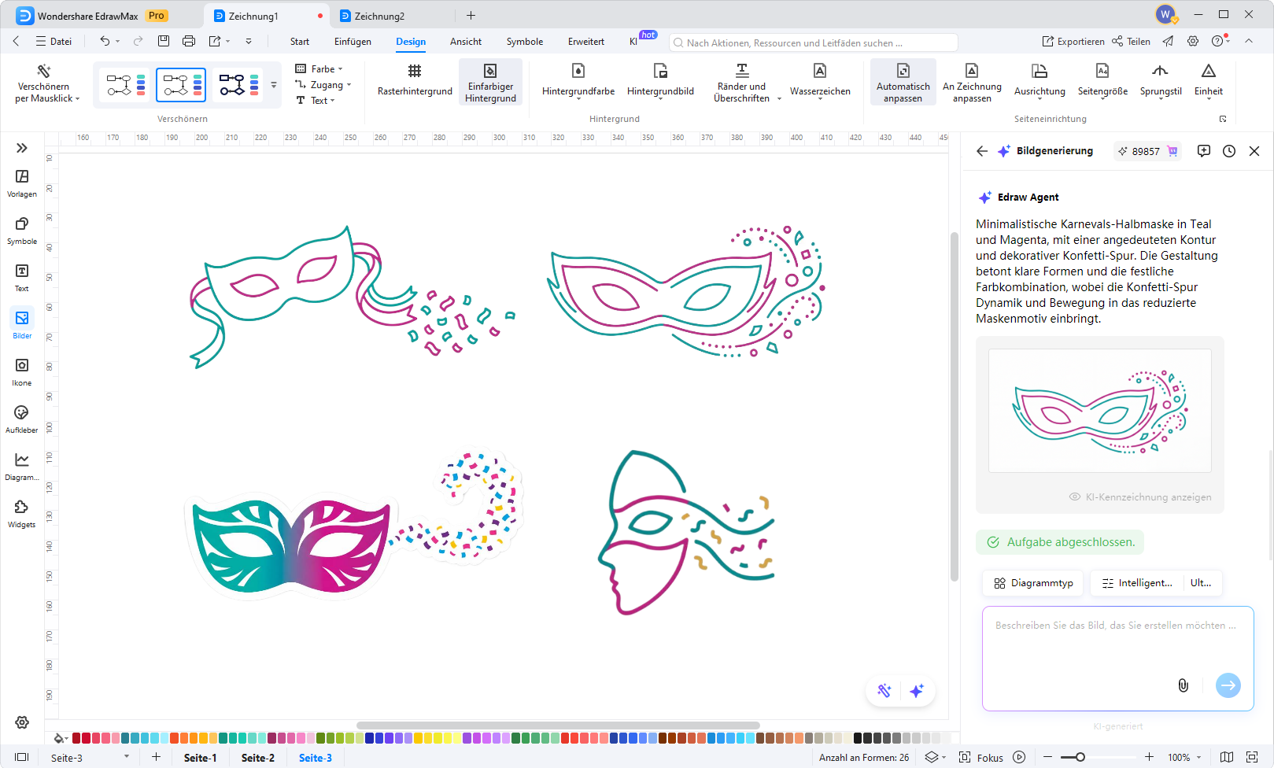Toggle Einfarbiger Hintergrund option
The width and height of the screenshot is (1274, 768).
click(490, 82)
